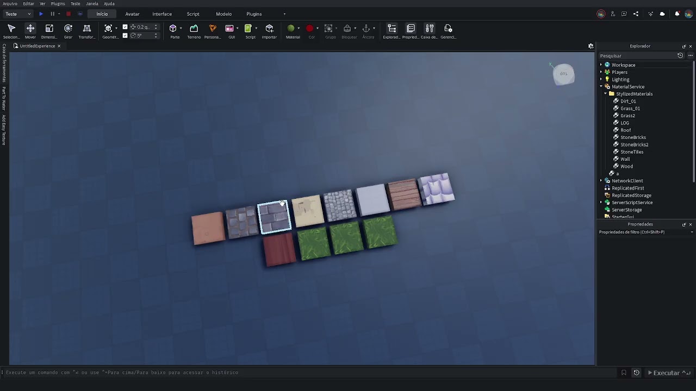The image size is (696, 391).
Task: Click the red Cor color swatch
Action: click(309, 28)
